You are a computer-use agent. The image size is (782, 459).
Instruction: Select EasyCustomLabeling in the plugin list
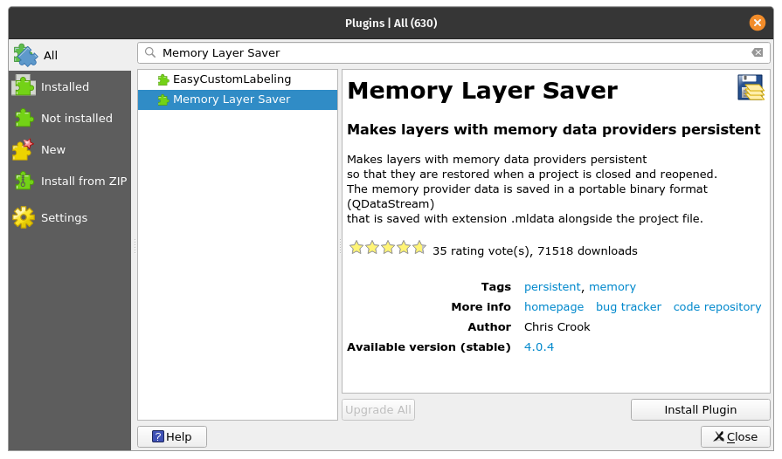[x=238, y=79]
